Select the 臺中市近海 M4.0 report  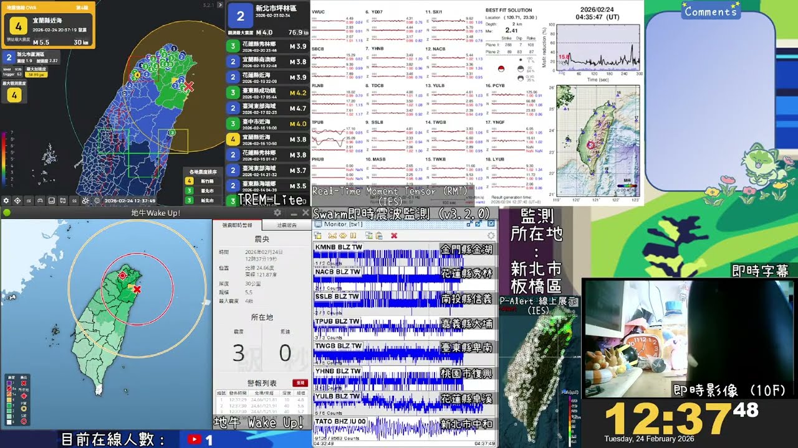click(268, 124)
